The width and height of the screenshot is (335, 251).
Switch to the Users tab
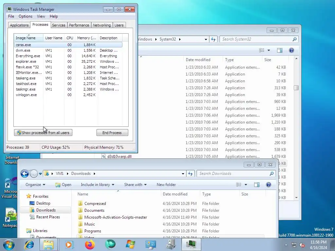pos(119,25)
